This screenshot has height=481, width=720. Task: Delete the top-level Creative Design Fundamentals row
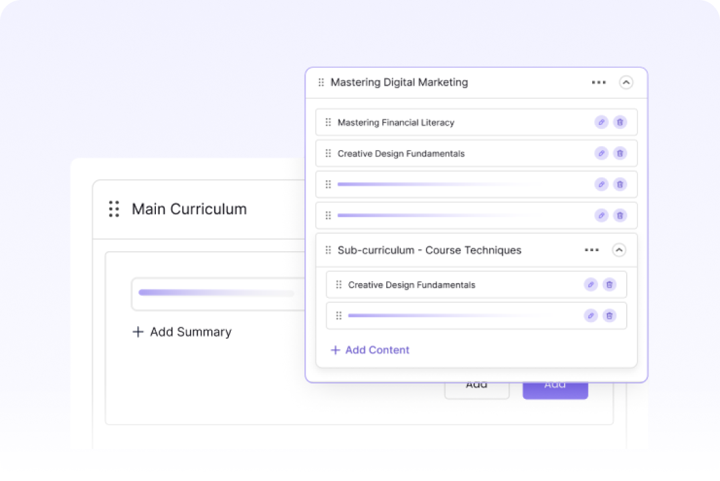[620, 153]
